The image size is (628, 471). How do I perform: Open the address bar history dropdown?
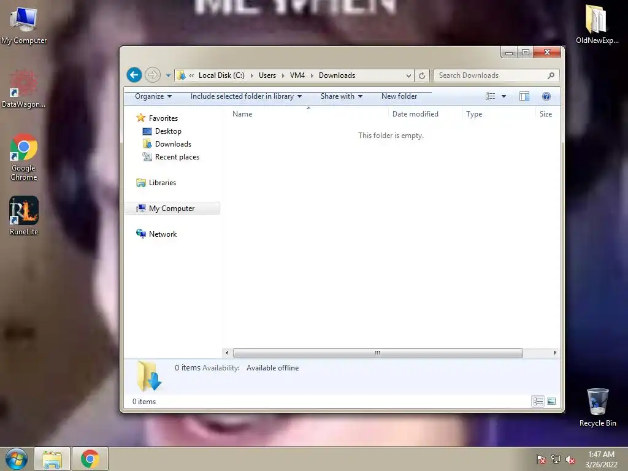coord(408,75)
